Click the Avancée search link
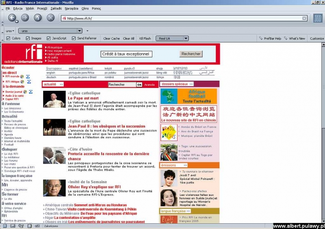The image size is (325, 229). (x=149, y=85)
